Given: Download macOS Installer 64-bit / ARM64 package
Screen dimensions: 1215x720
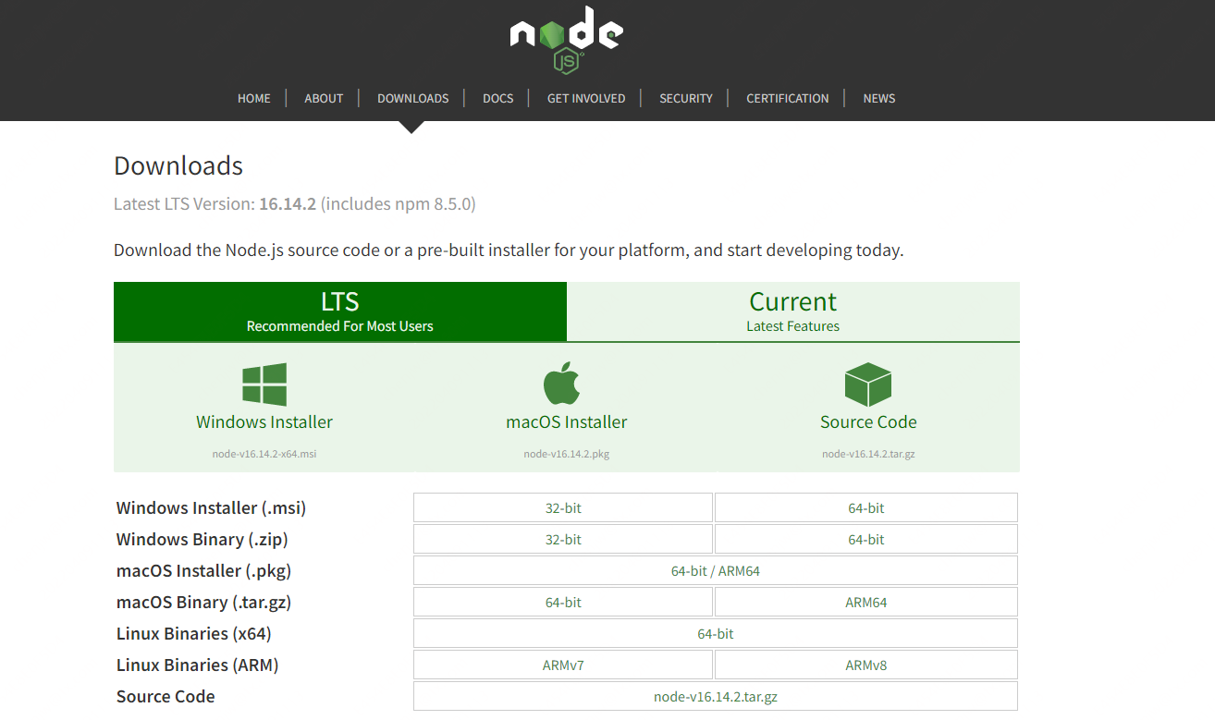Looking at the screenshot, I should 715,571.
